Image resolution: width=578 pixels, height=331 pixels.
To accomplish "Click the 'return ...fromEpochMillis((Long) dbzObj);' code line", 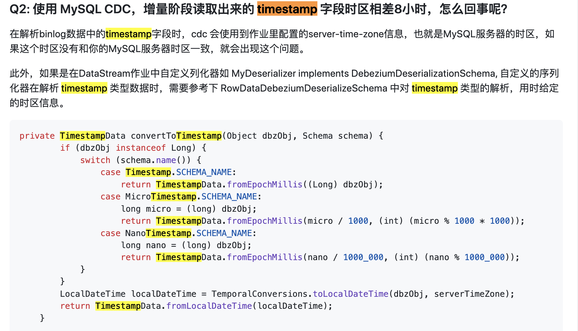I will click(x=252, y=185).
